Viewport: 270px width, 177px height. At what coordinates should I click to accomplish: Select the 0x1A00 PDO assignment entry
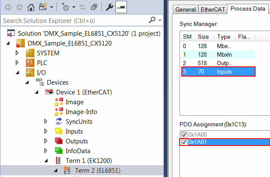tap(197, 134)
